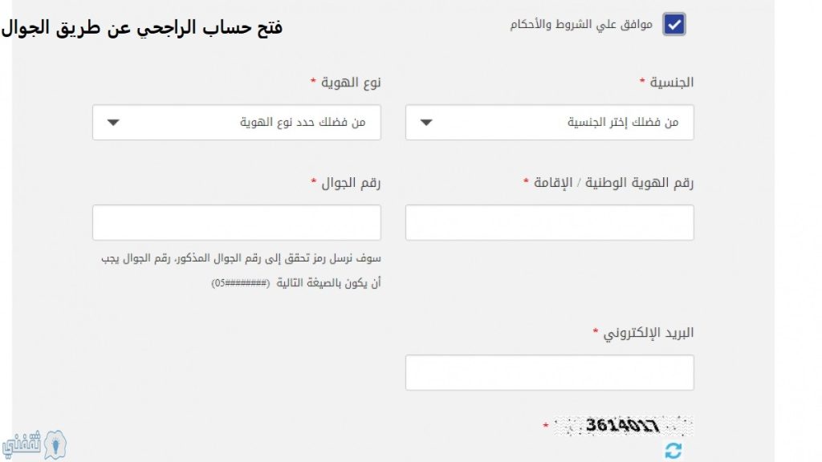
Task: Focus the national ID / iqama number field
Action: pos(549,223)
